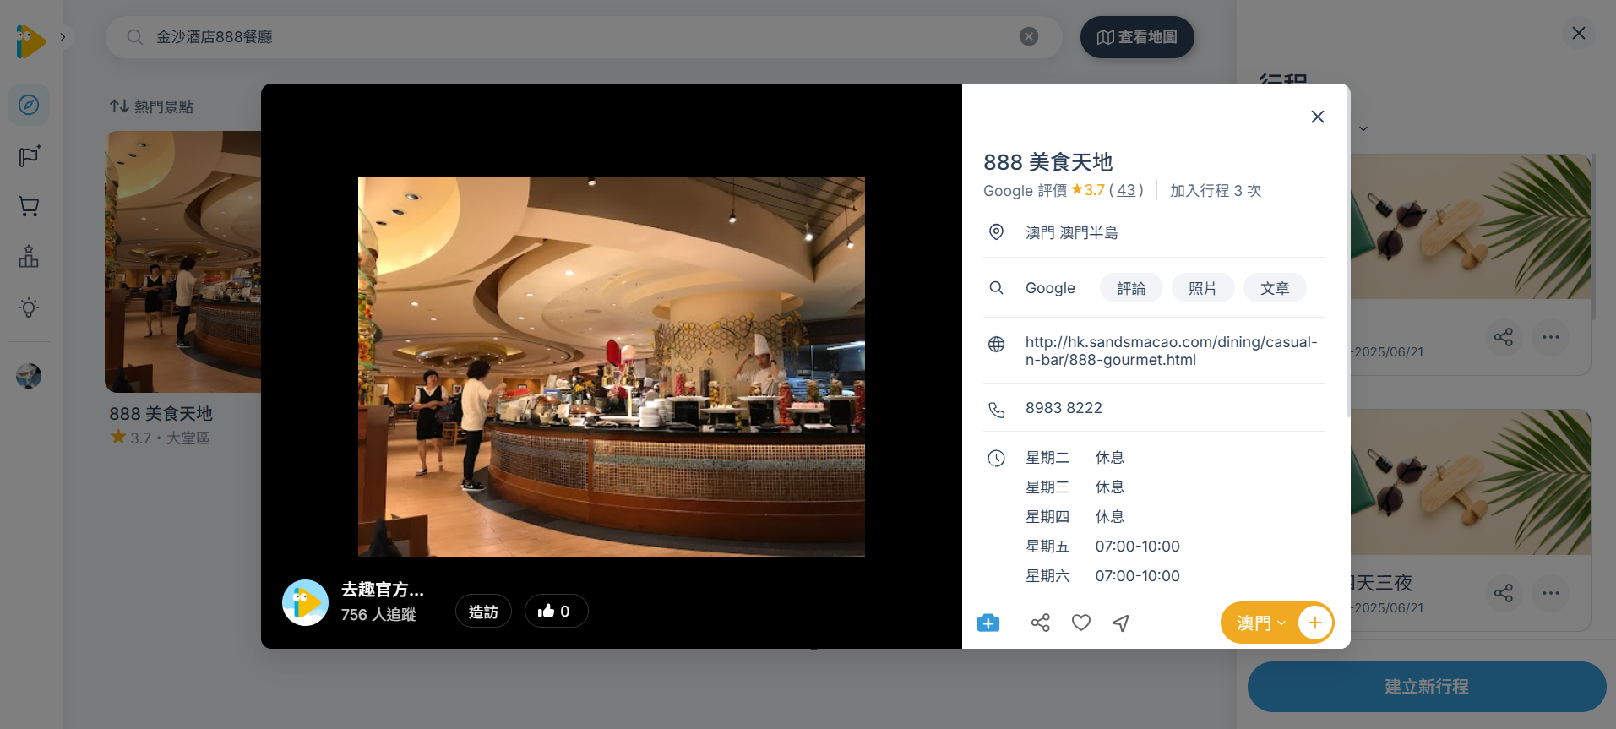Click the navigation arrow icon
This screenshot has height=729, width=1616.
[x=1121, y=623]
